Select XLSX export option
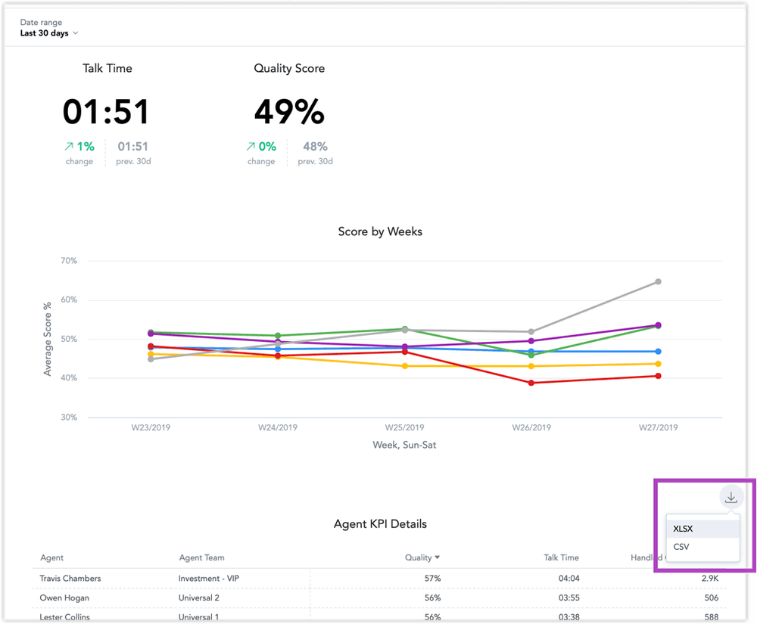 click(x=684, y=528)
